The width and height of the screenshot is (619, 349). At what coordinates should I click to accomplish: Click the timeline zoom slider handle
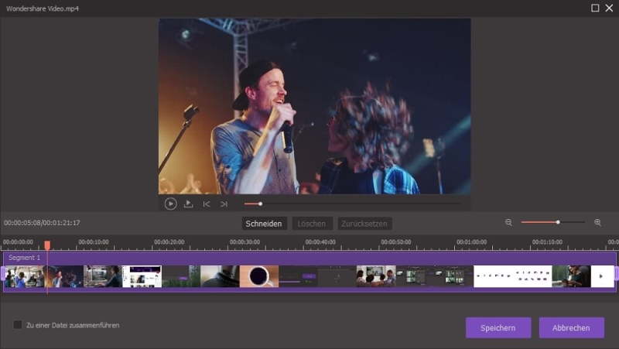click(558, 223)
